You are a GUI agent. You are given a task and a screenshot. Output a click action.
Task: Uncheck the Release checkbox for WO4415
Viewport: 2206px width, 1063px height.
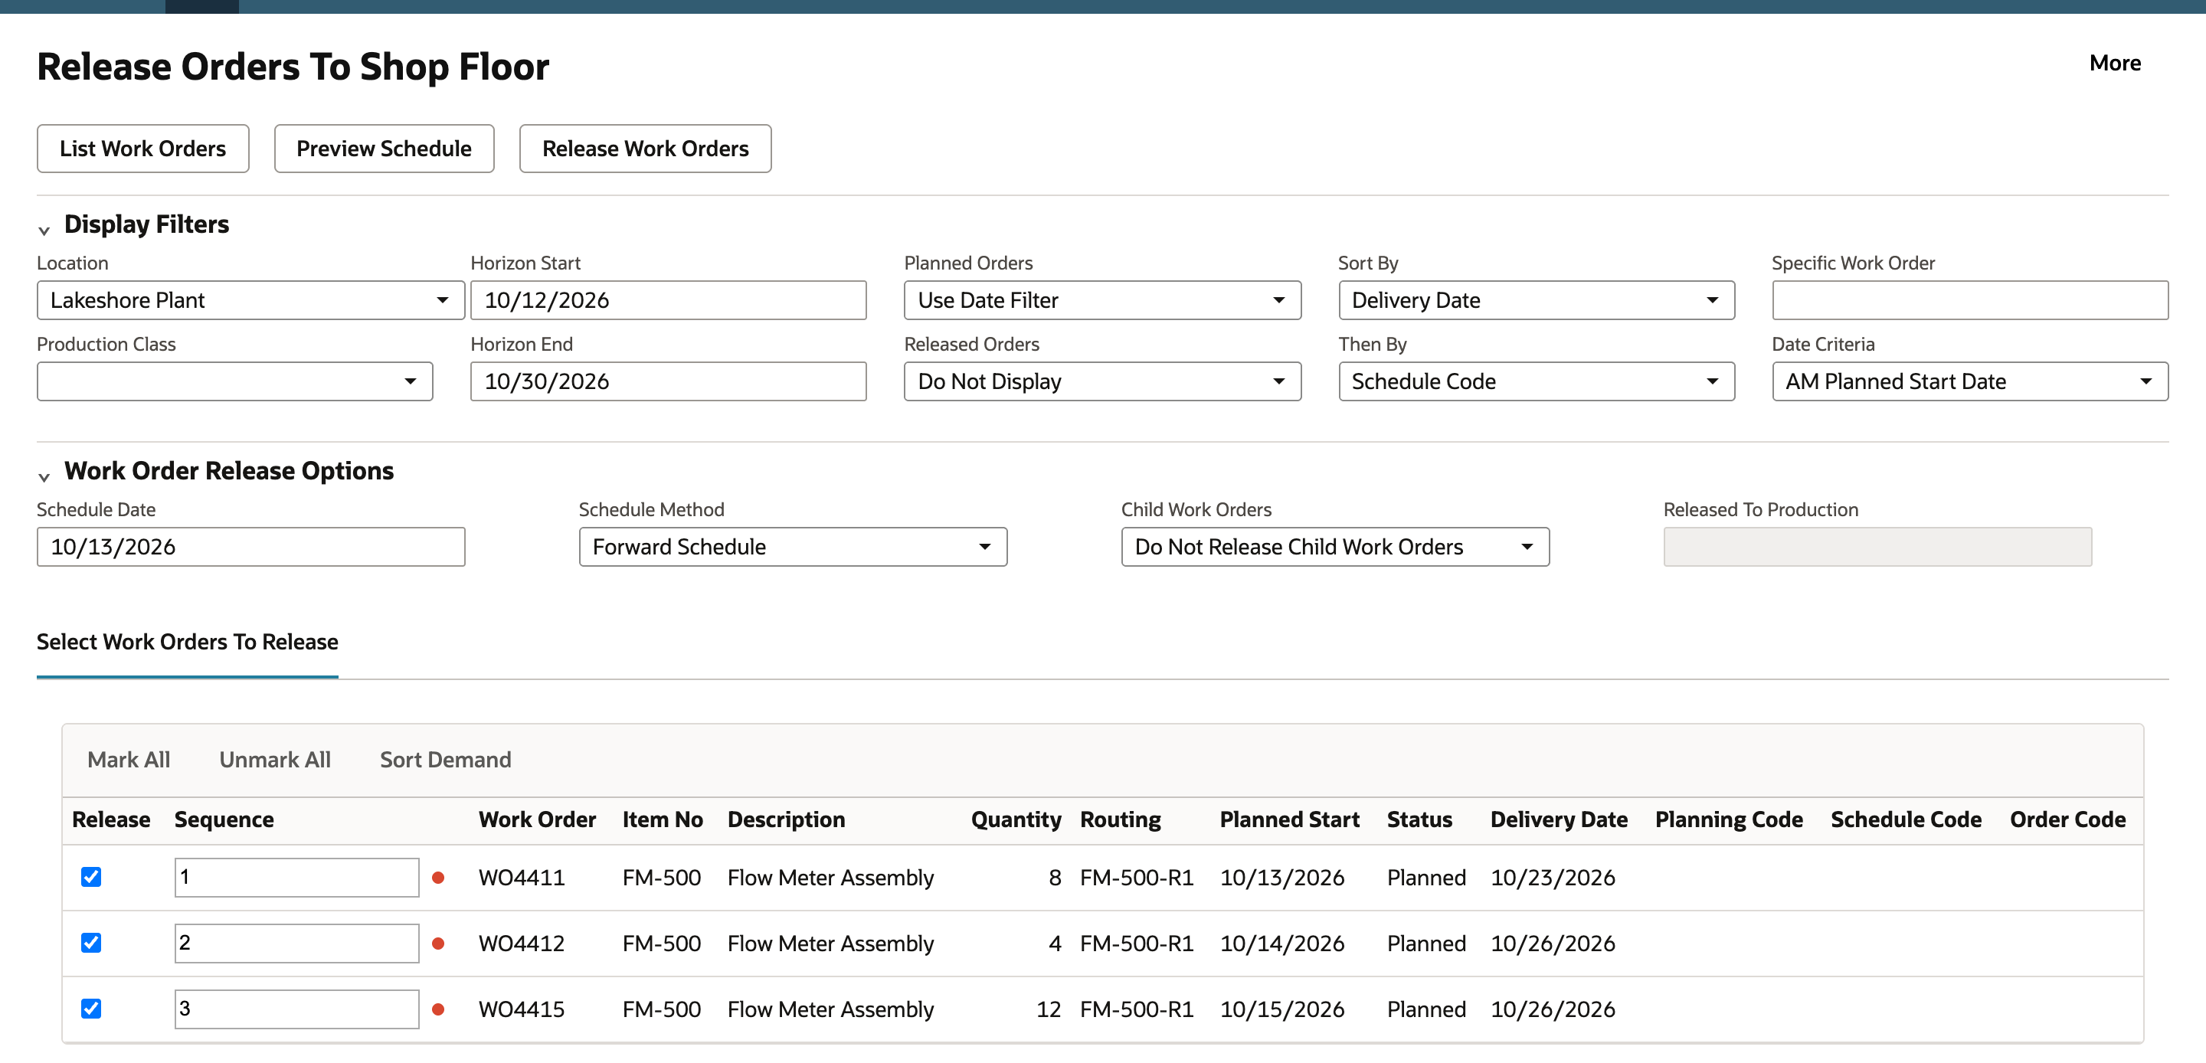[x=91, y=1008]
